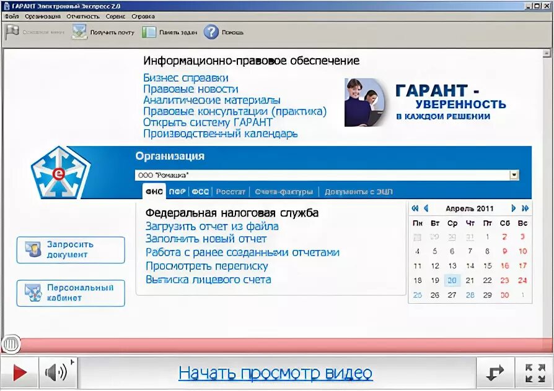This screenshot has height=391, width=554.
Task: Open the Документы с ЭЦП tab
Action: [x=358, y=192]
